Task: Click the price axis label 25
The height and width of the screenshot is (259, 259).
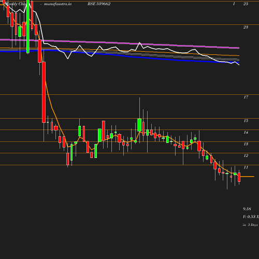Action: tap(246, 4)
